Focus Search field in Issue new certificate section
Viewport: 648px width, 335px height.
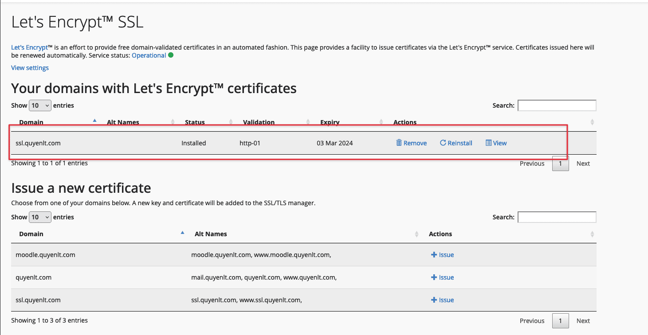click(x=557, y=217)
